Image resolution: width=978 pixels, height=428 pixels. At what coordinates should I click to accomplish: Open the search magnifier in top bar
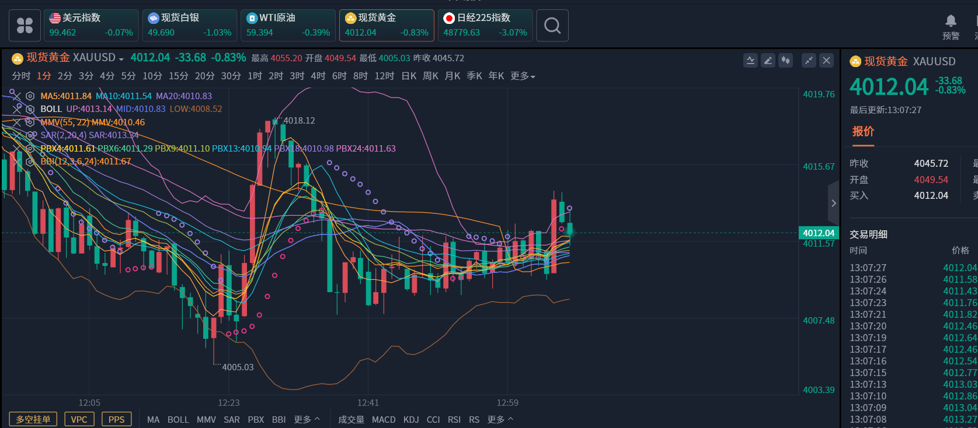click(552, 26)
